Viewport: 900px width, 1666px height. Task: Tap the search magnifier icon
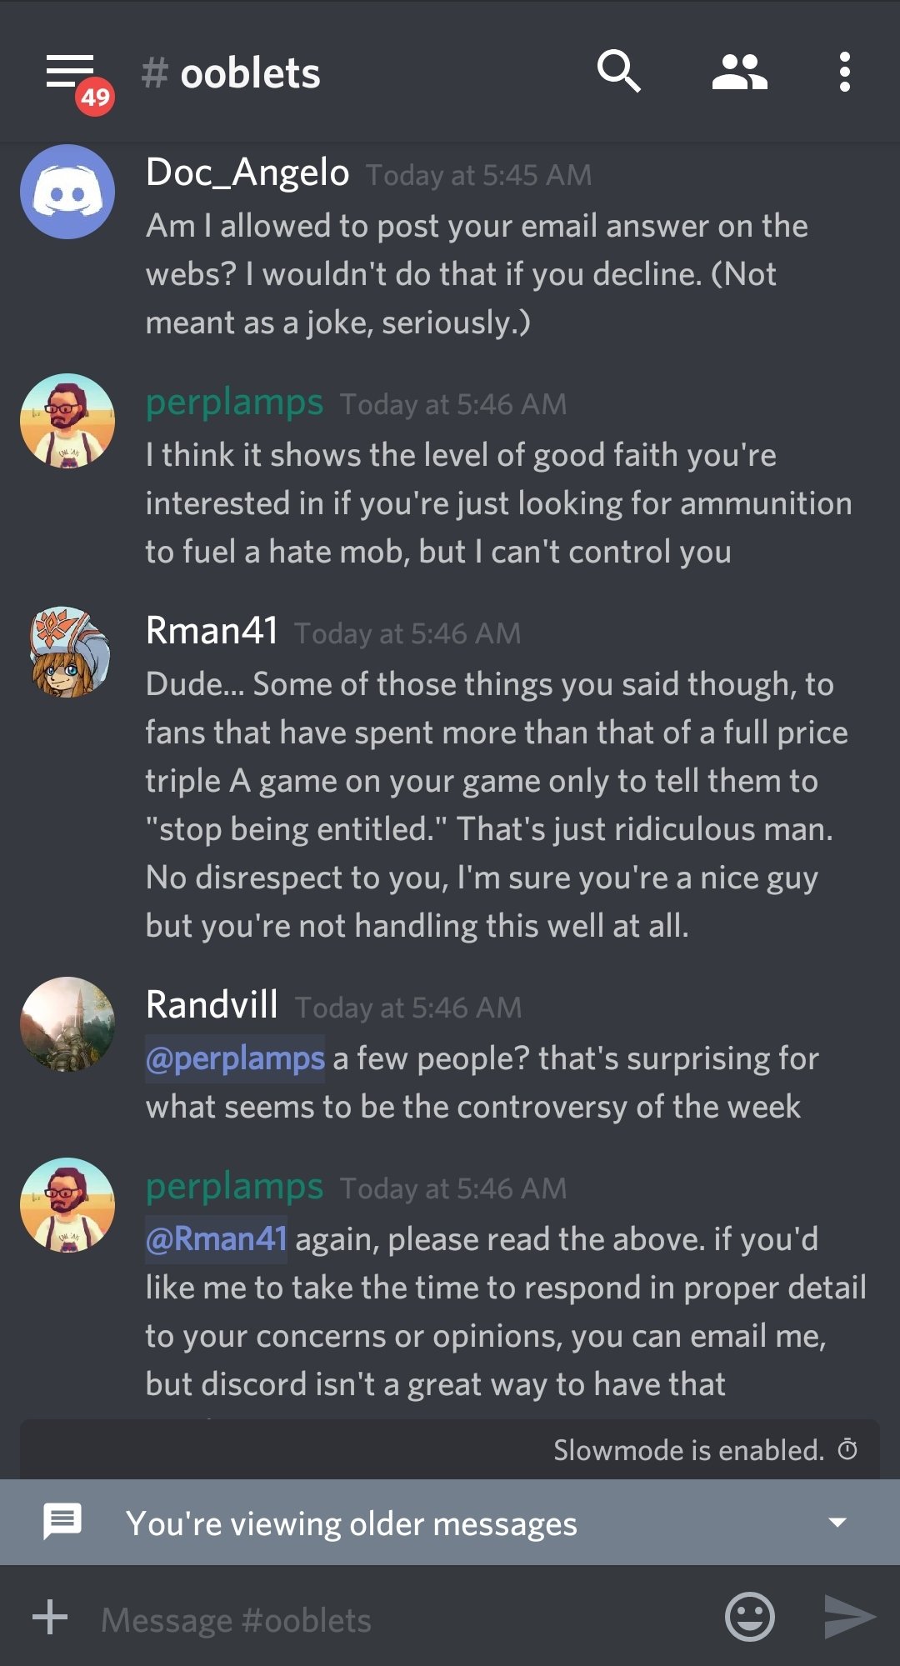pos(618,72)
